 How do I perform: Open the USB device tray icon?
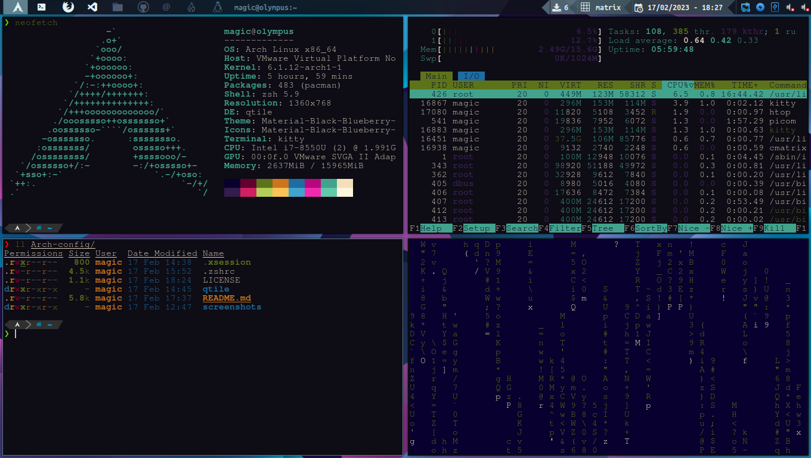[x=775, y=8]
